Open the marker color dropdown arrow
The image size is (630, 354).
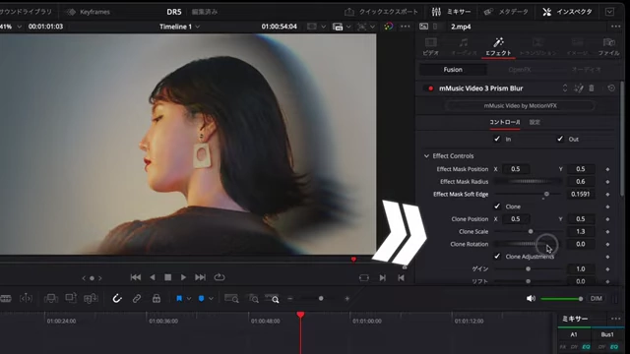pos(211,299)
